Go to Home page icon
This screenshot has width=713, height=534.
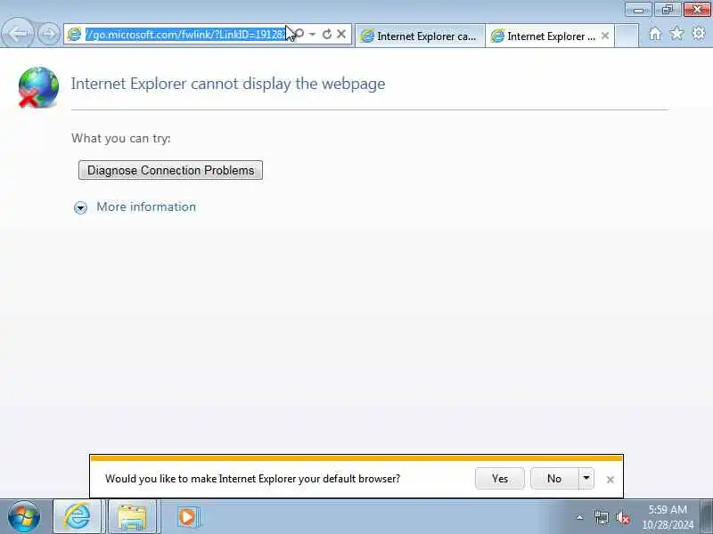click(655, 34)
